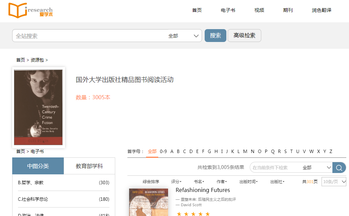Image resolution: width=349 pixels, height=216 pixels.
Task: Click the five-star rating of Refashioning Futures
Action: [193, 214]
